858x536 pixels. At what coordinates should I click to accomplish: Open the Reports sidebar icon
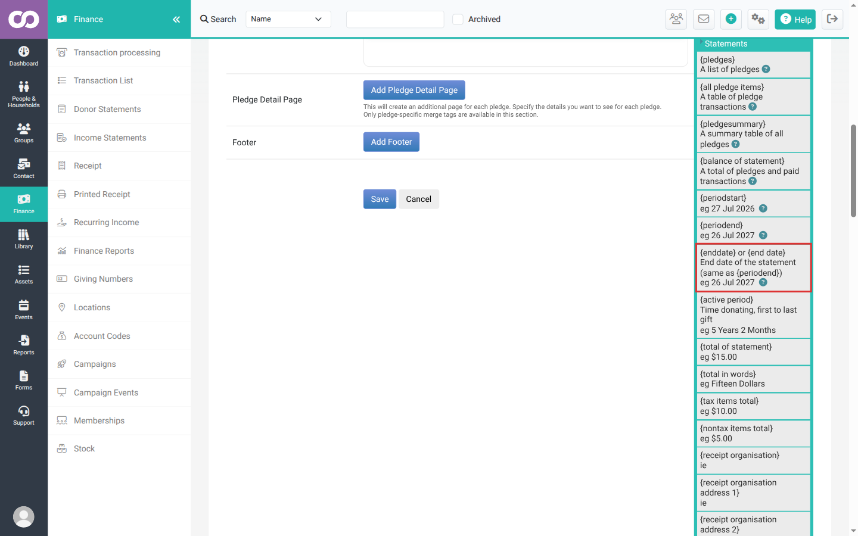tap(24, 345)
